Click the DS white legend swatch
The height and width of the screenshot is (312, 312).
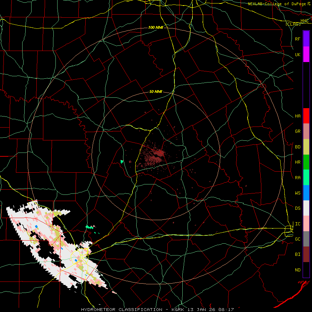[306, 208]
